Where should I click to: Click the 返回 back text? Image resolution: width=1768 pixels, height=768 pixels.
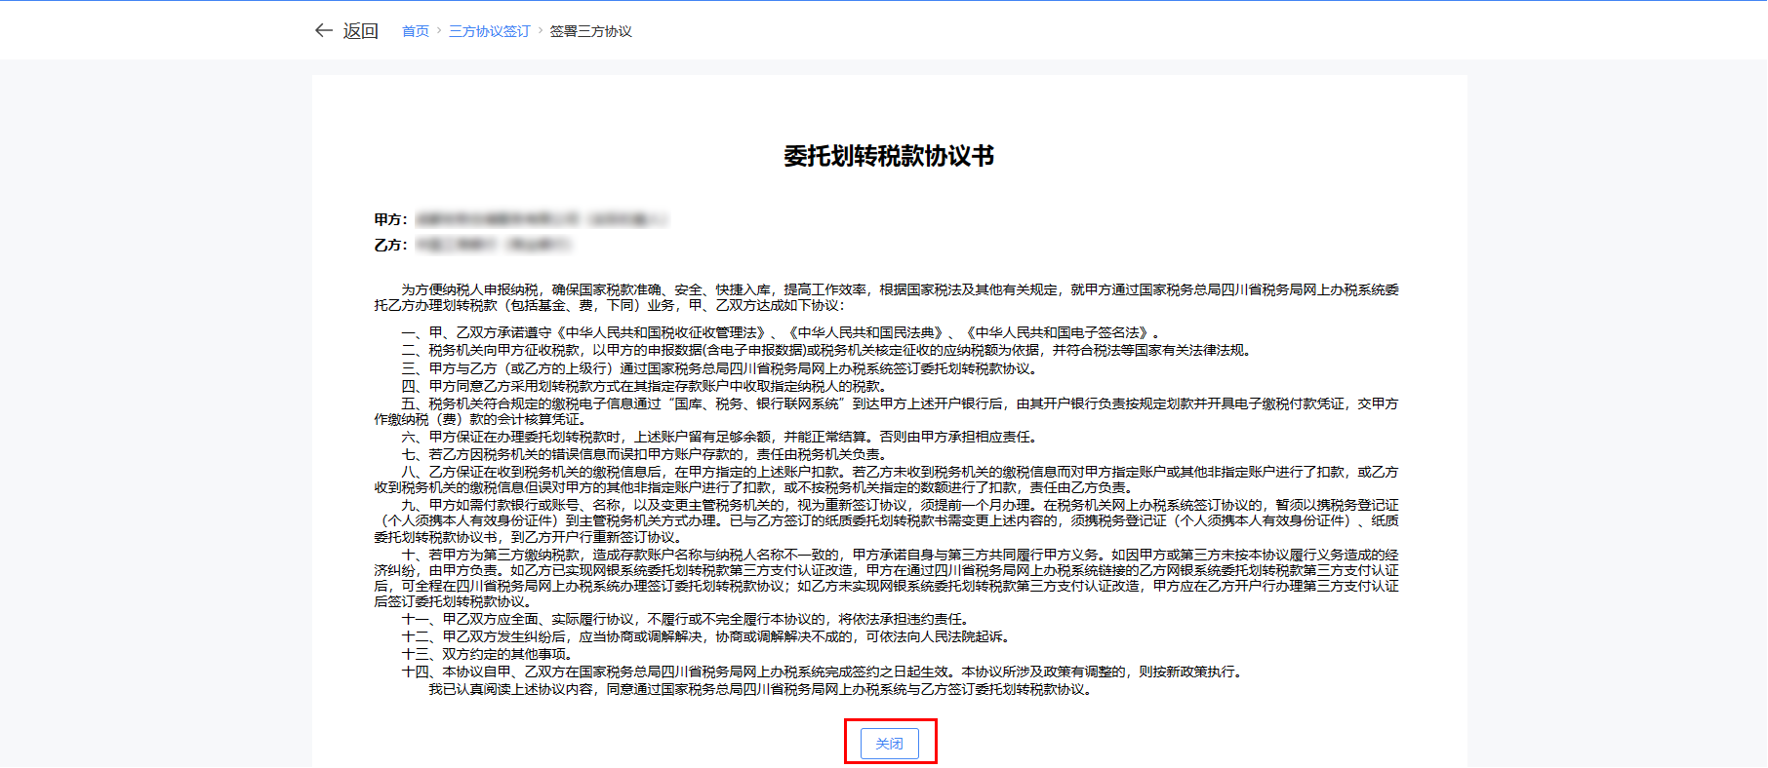(360, 31)
